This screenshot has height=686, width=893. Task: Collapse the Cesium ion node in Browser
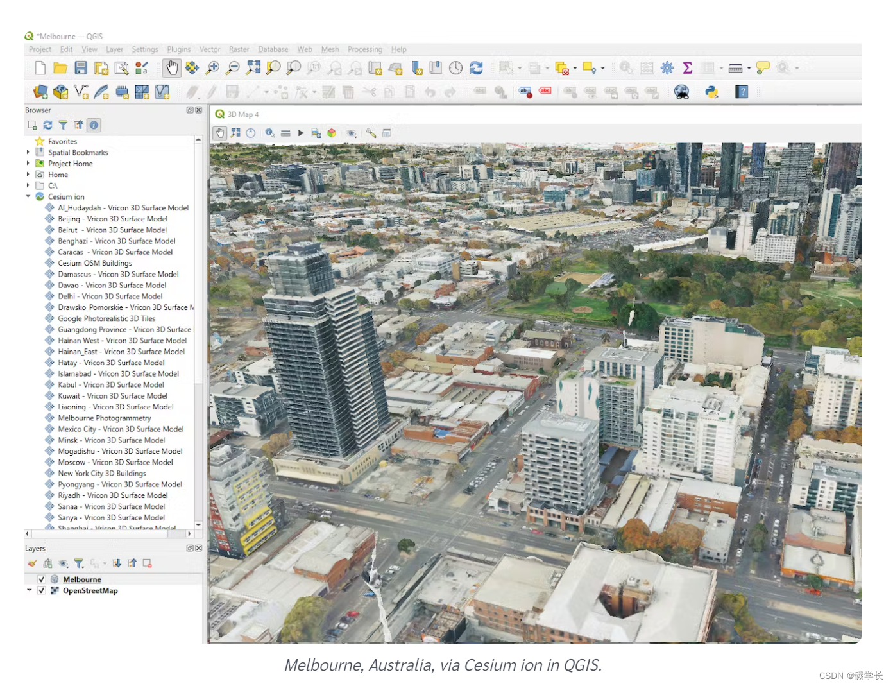click(28, 196)
